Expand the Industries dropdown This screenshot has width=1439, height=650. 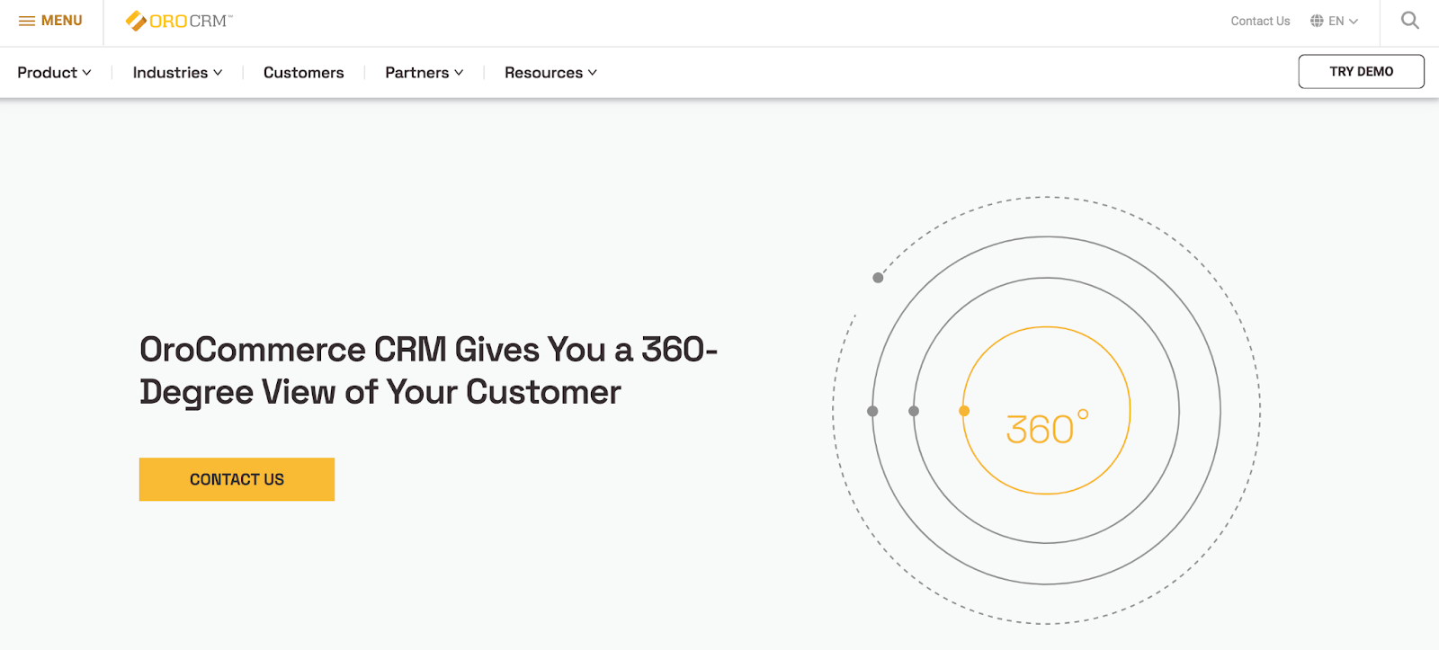pyautogui.click(x=177, y=73)
